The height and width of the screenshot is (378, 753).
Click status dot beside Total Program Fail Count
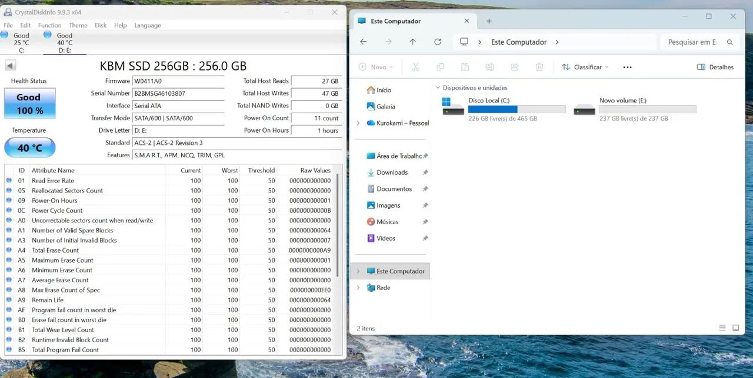click(x=9, y=350)
